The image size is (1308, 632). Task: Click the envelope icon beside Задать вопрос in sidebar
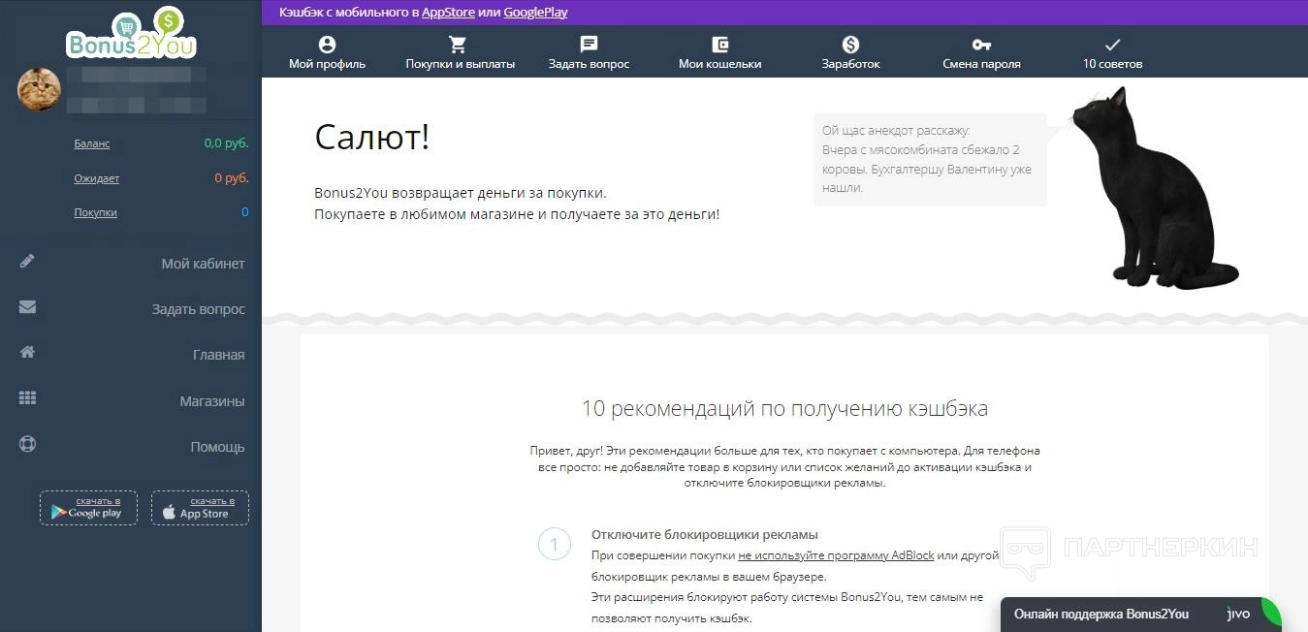pyautogui.click(x=27, y=307)
